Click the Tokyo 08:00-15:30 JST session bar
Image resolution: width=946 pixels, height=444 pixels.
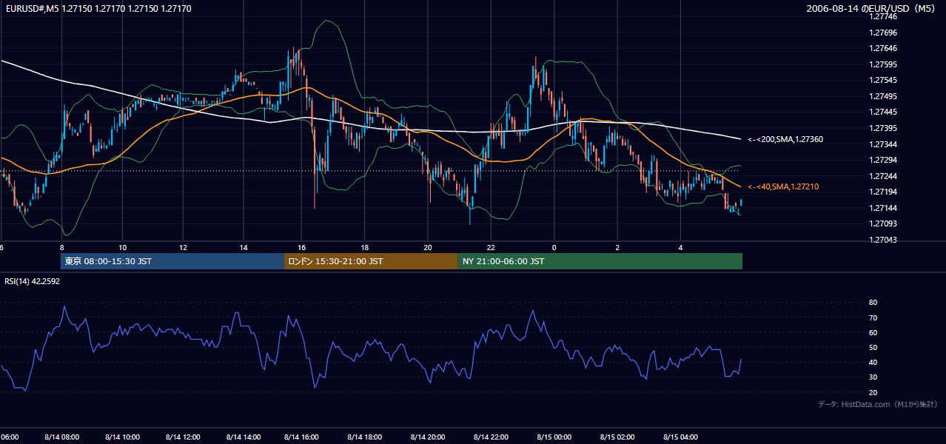[172, 261]
